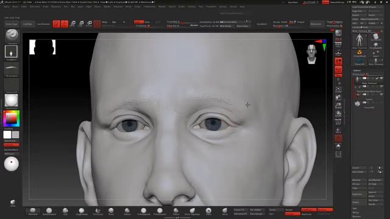
Task: Click the QuickSave button
Action: pyautogui.click(x=293, y=2)
